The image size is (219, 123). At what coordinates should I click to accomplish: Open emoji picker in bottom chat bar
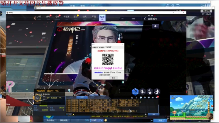(106, 120)
